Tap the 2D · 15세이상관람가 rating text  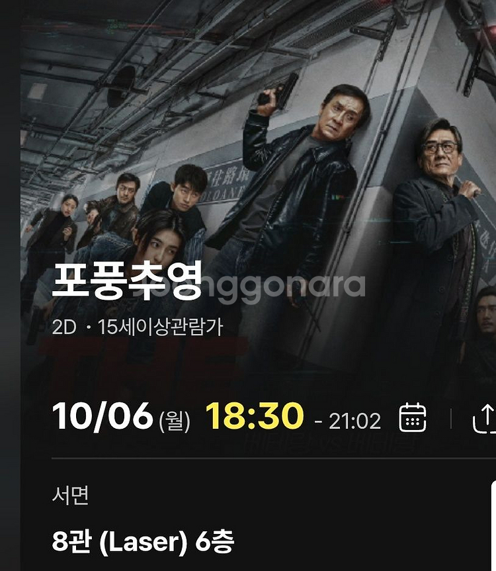(x=138, y=327)
